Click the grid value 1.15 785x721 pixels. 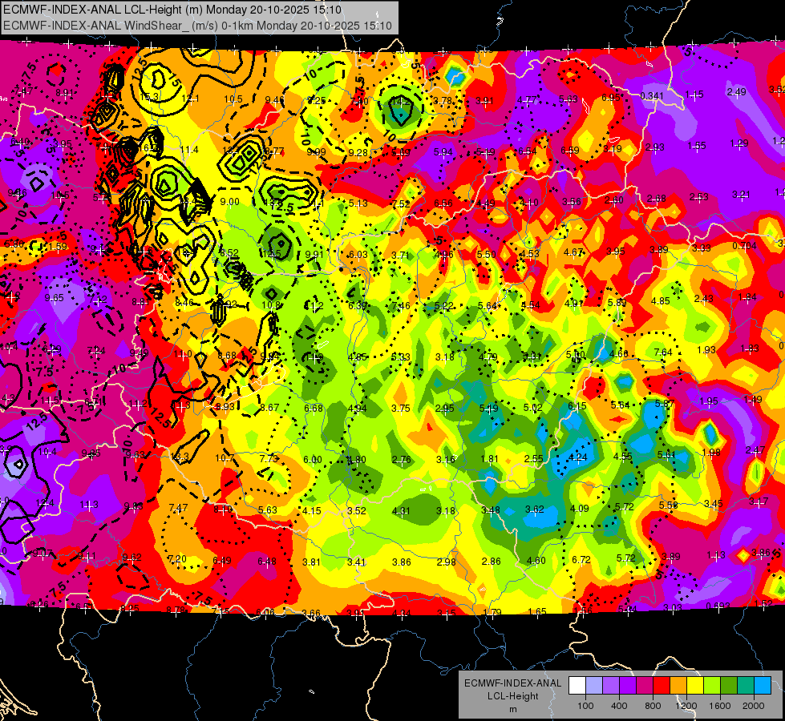694,94
